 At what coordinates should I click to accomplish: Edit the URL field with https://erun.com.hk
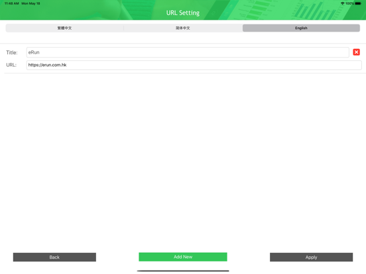point(194,65)
